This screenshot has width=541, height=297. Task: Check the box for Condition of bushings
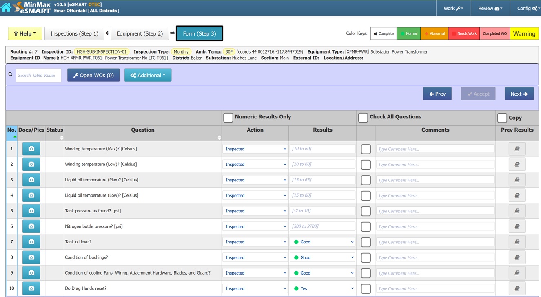coord(366,258)
